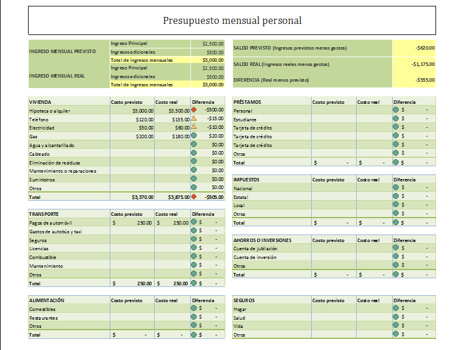Click green circle icon in Cuenta de inversión row
The height and width of the screenshot is (350, 467).
coord(396,256)
